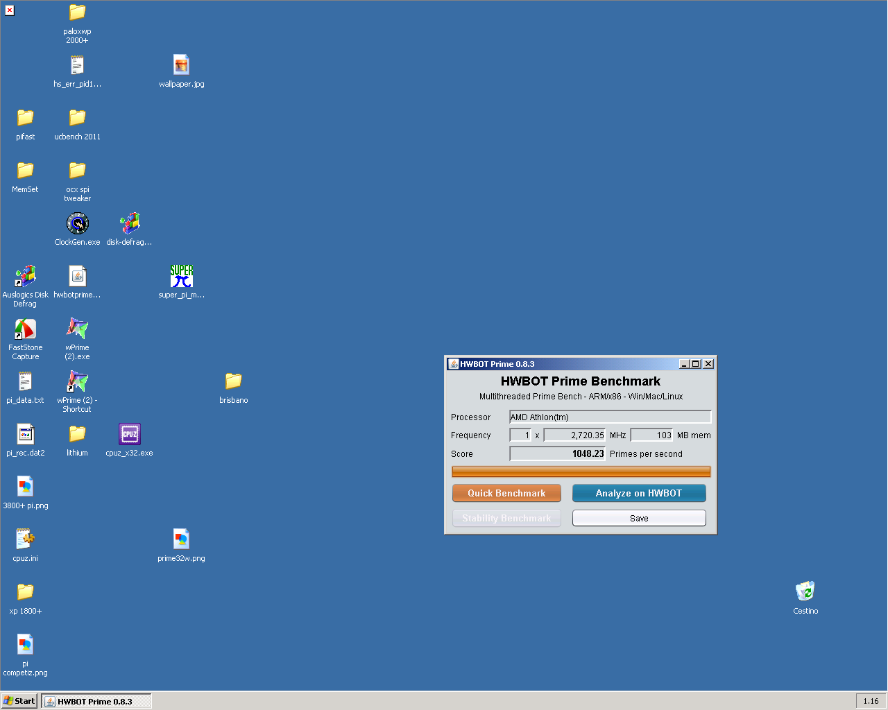Open the ocx spi tweaker folder
The image size is (888, 710).
pos(77,170)
